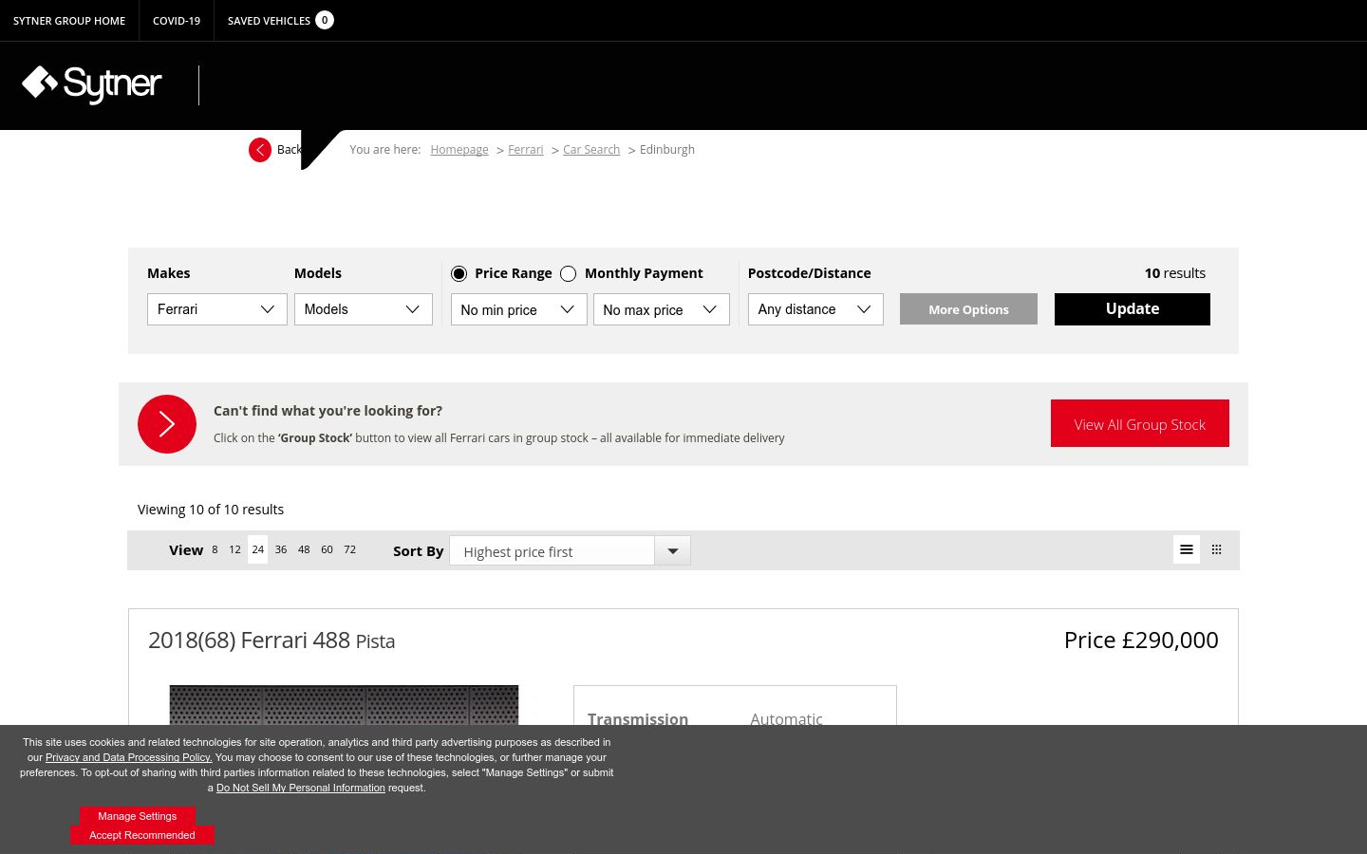Click Manage Settings cookie button

tap(138, 816)
